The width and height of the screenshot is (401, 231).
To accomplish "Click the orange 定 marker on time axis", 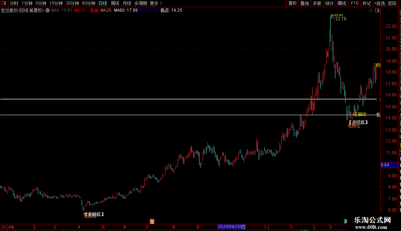I will click(x=152, y=221).
